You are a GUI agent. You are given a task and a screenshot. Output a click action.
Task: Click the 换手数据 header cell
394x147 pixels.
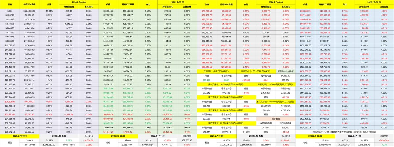[x=276, y=118]
